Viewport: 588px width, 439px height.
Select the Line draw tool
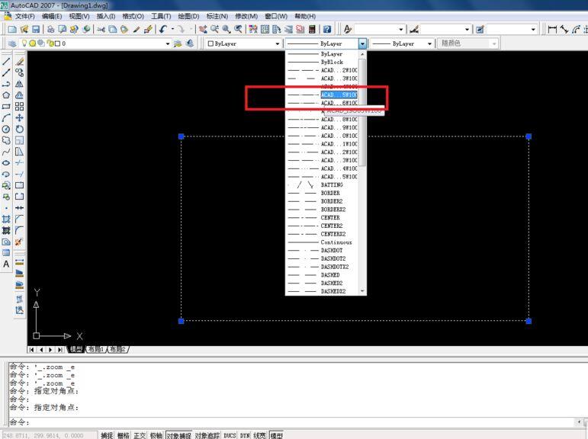6,62
